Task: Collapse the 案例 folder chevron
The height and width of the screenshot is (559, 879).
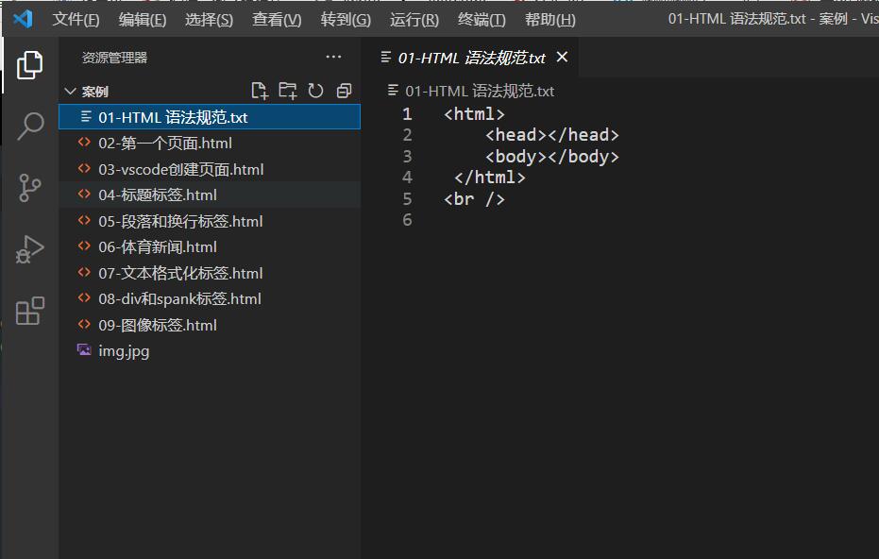Action: (x=71, y=91)
